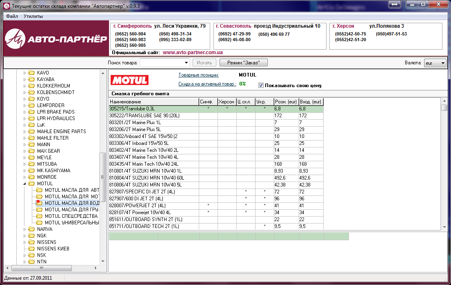Click the MONROE folder icon
451x285 pixels.
click(32, 177)
